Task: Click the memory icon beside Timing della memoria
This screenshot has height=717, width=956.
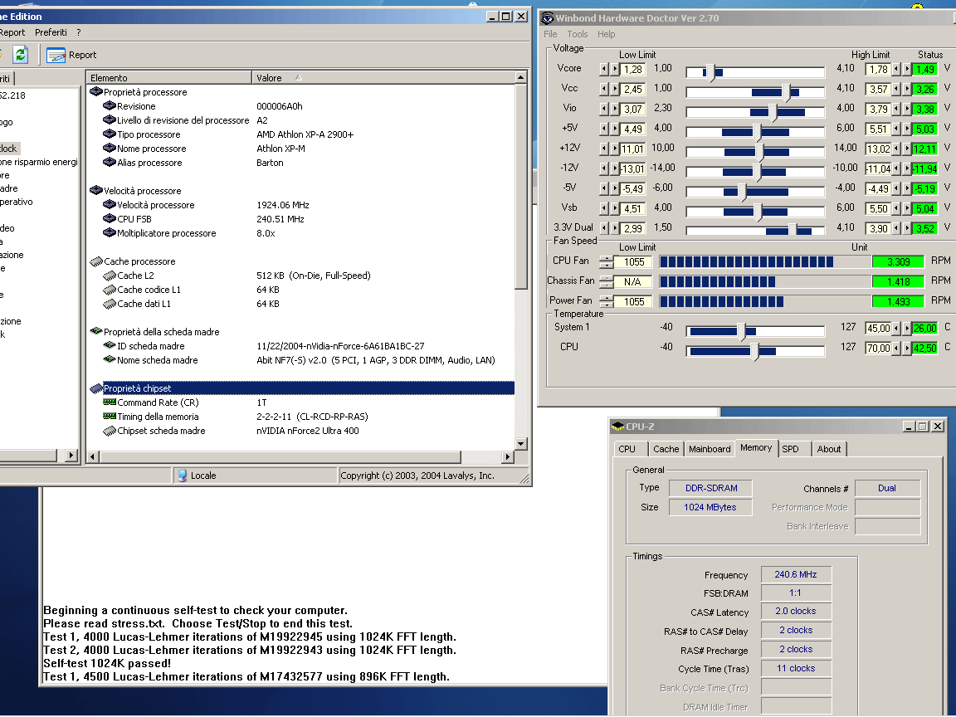Action: pos(110,416)
